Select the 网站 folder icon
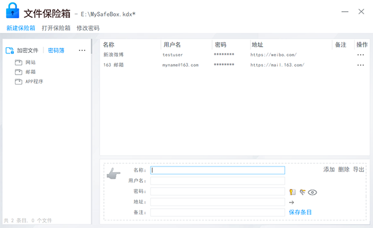The width and height of the screenshot is (373, 228). (x=19, y=63)
